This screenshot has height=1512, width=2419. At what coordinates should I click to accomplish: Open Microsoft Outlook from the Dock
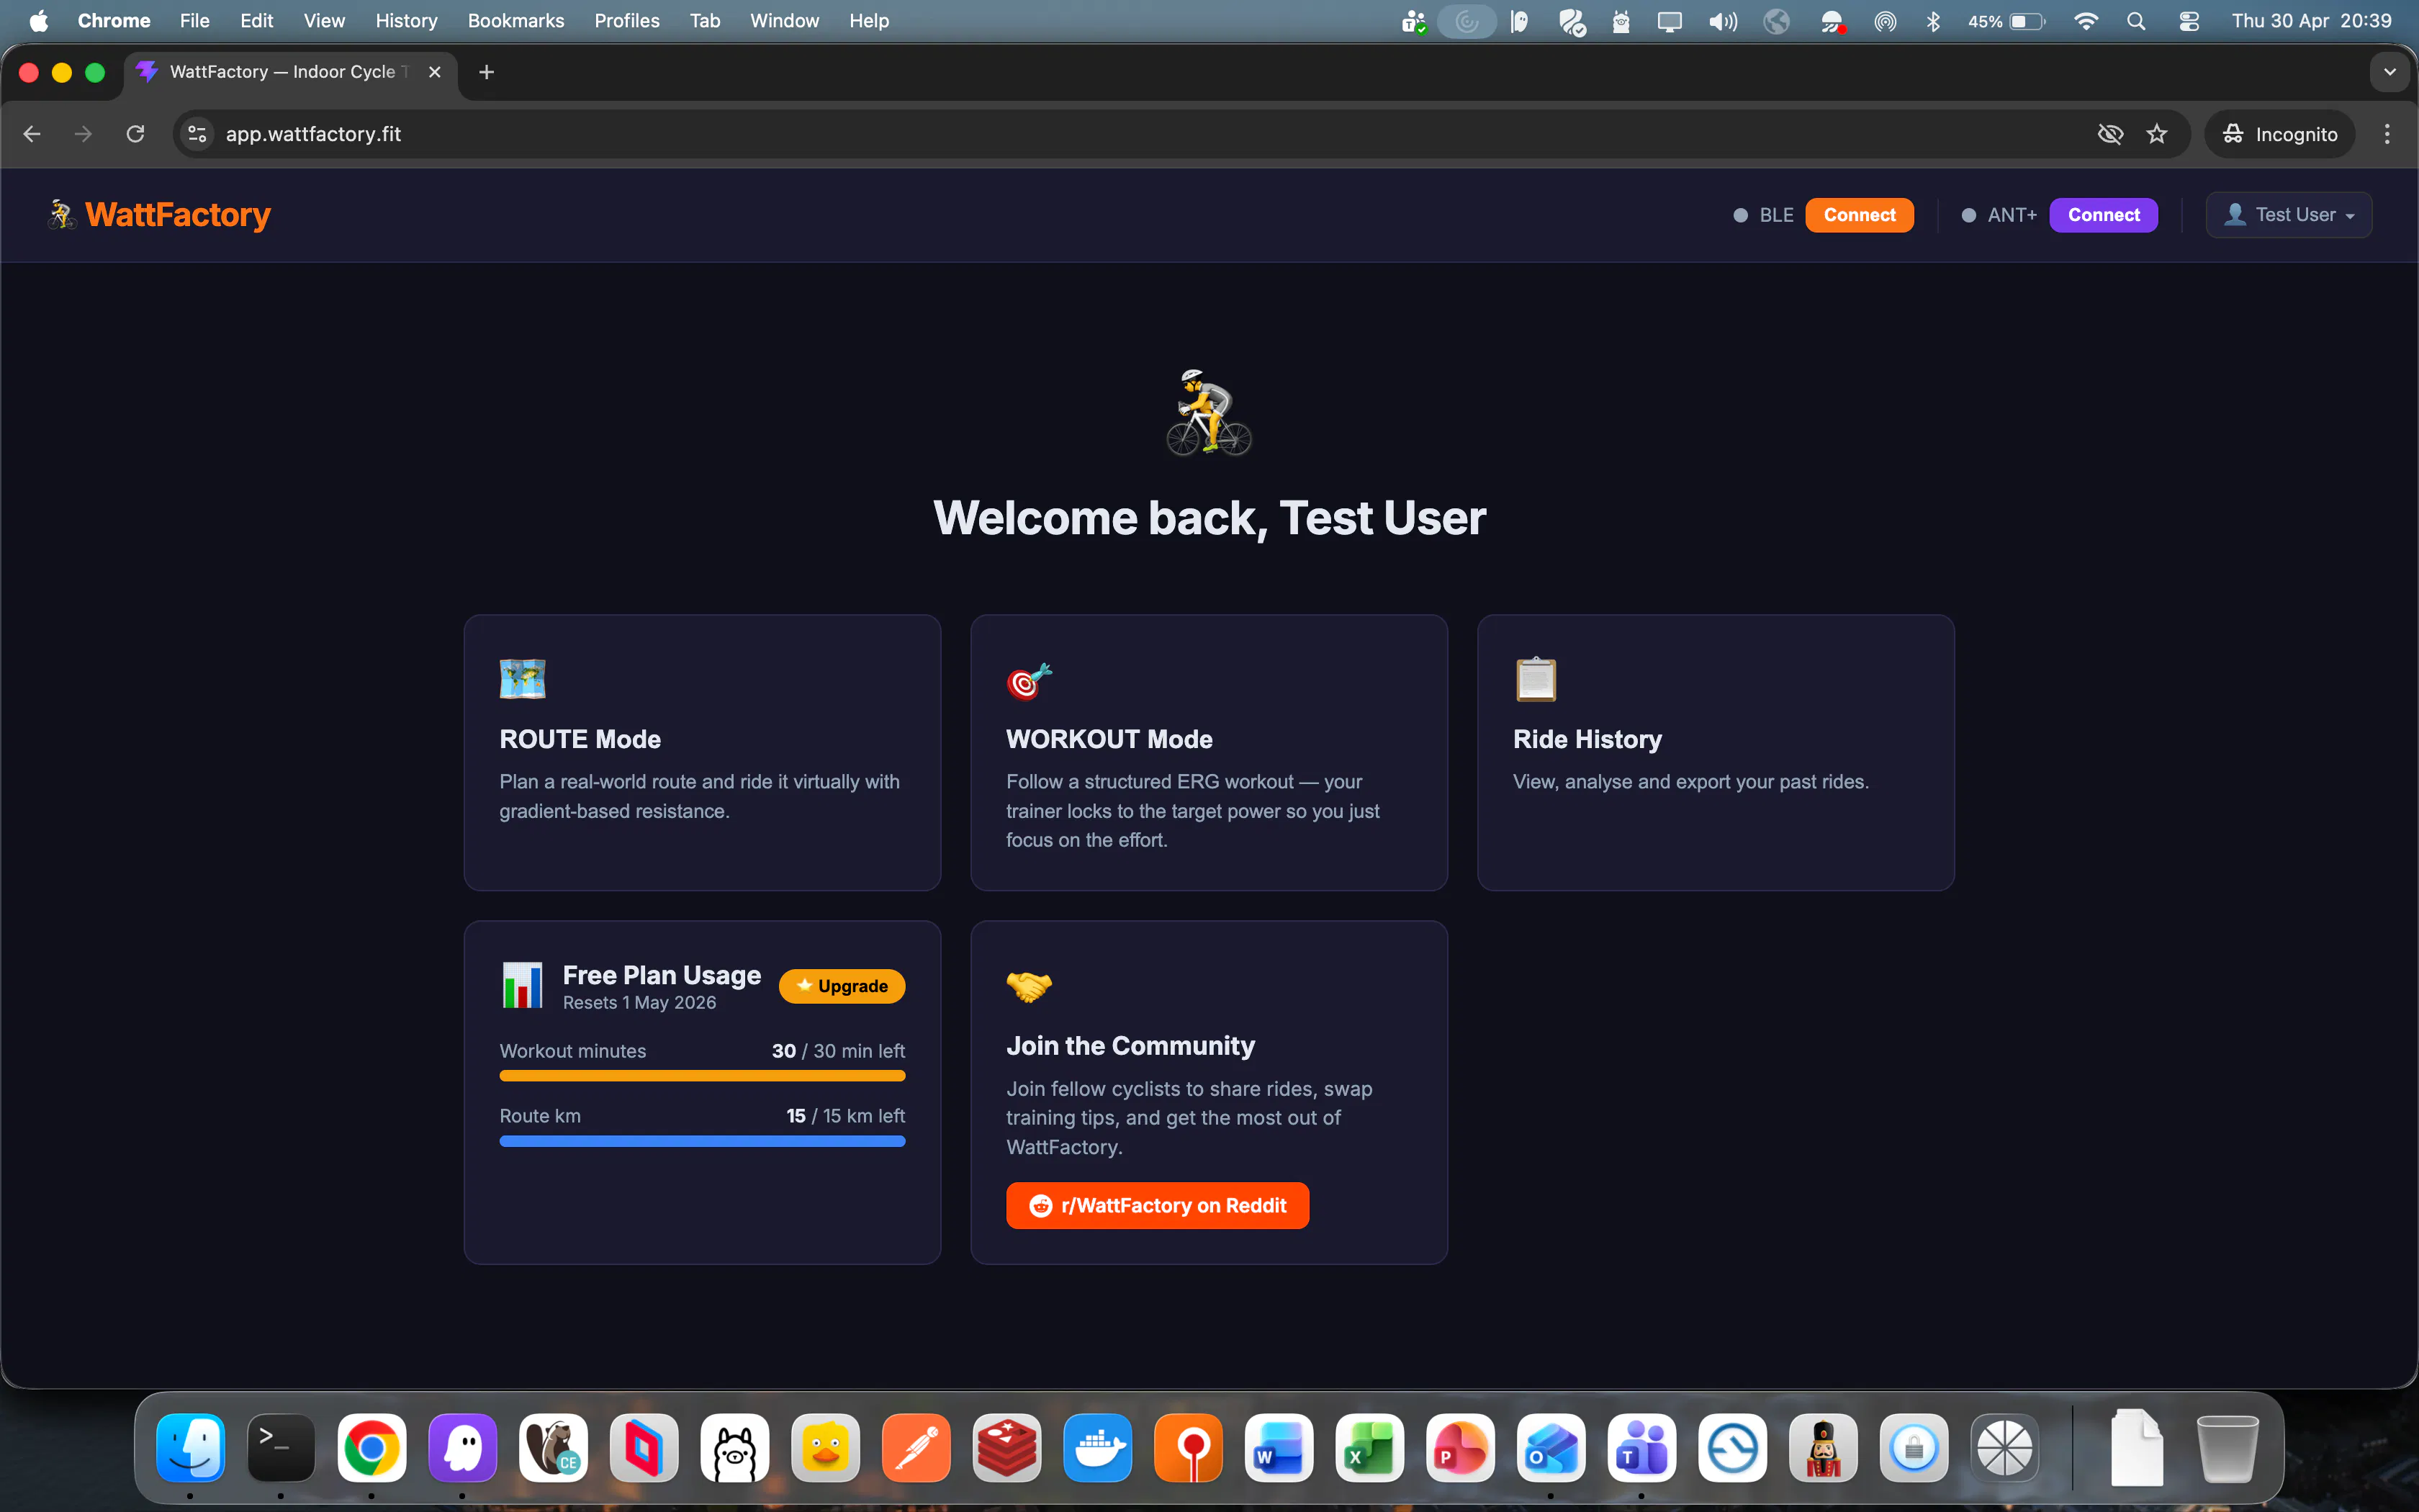1550,1447
